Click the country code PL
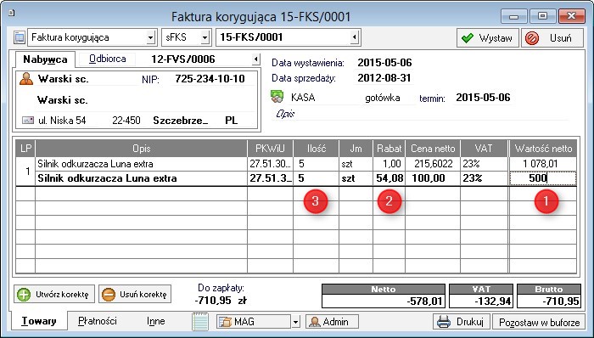Image resolution: width=594 pixels, height=338 pixels. click(231, 121)
